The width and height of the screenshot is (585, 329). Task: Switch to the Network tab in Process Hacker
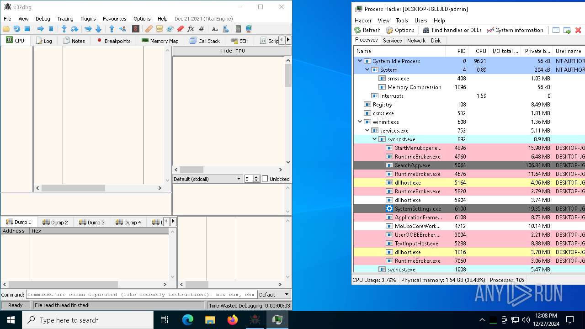[416, 41]
